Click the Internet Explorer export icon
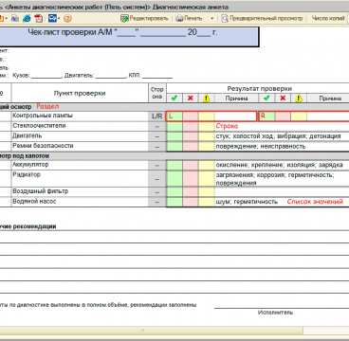Viewport: 349px width, 341px height. click(27, 19)
